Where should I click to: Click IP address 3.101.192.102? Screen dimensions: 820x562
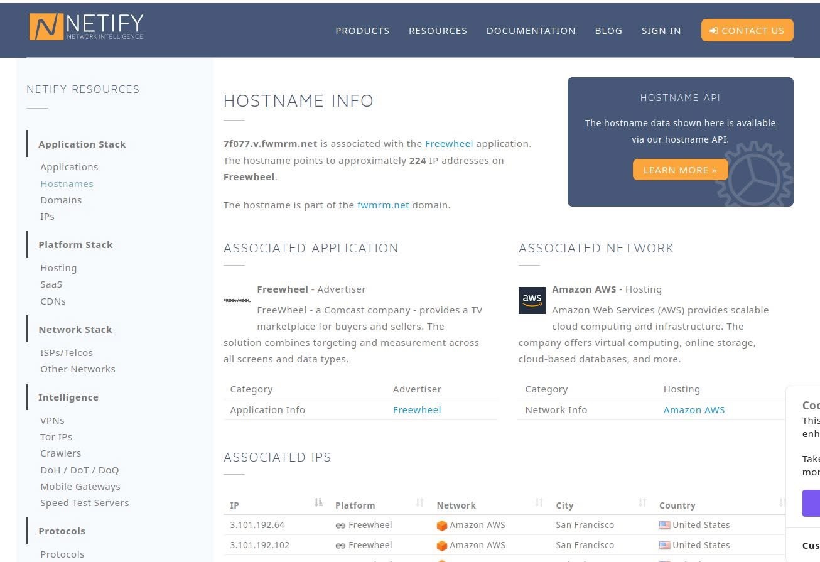tap(259, 545)
